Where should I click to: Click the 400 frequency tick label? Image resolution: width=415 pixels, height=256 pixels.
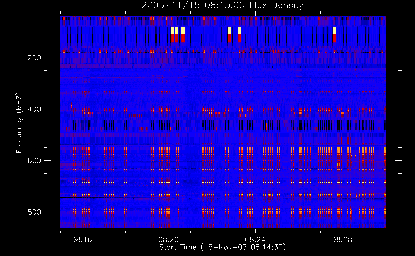click(34, 109)
